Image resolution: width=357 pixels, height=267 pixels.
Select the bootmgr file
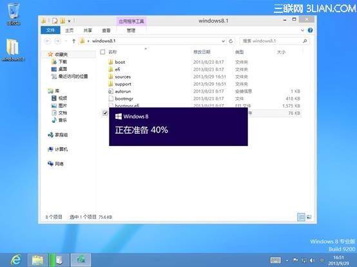124,98
